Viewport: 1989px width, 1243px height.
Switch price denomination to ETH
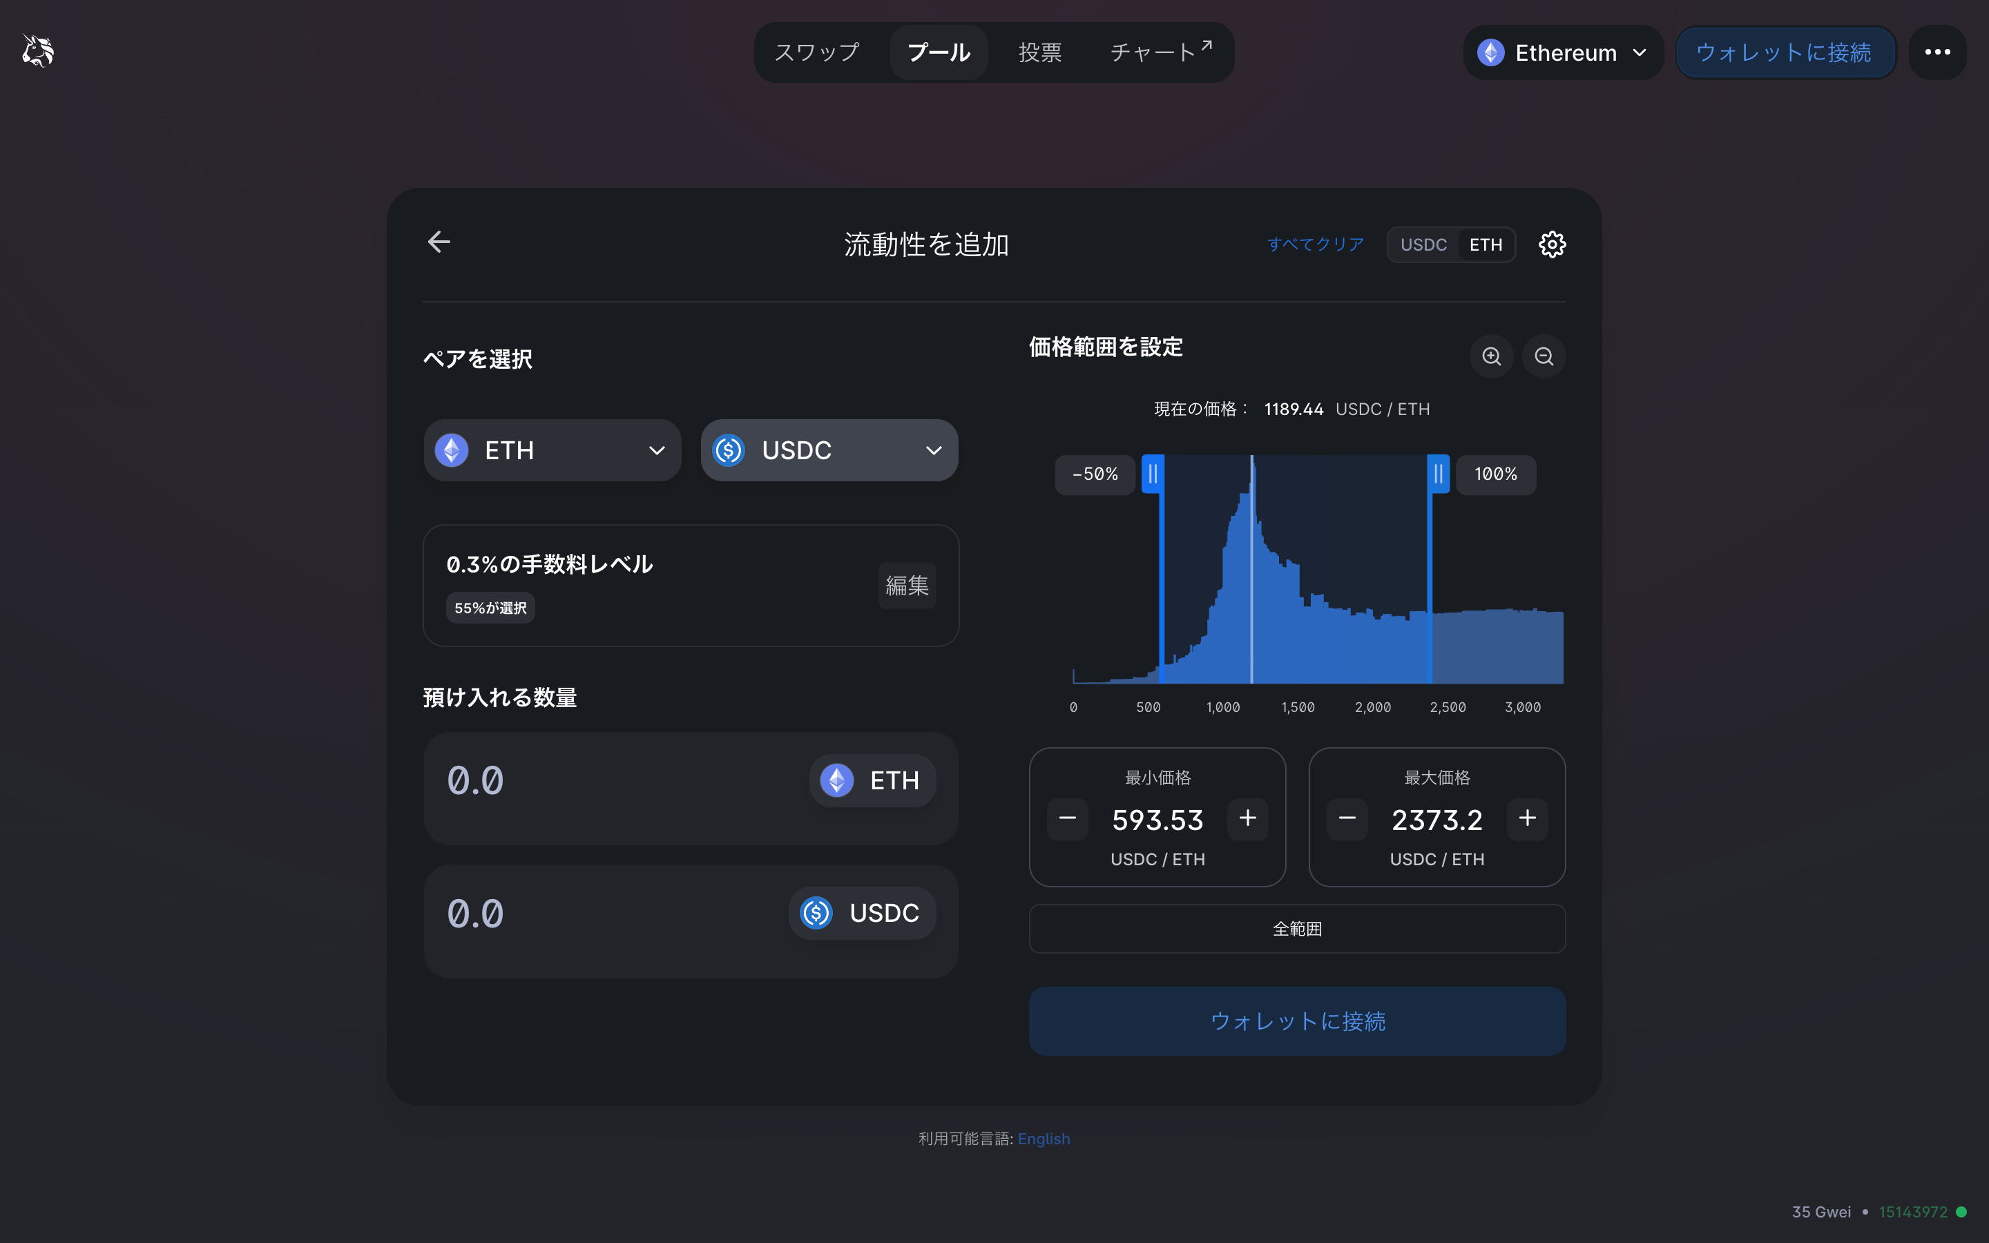point(1485,245)
